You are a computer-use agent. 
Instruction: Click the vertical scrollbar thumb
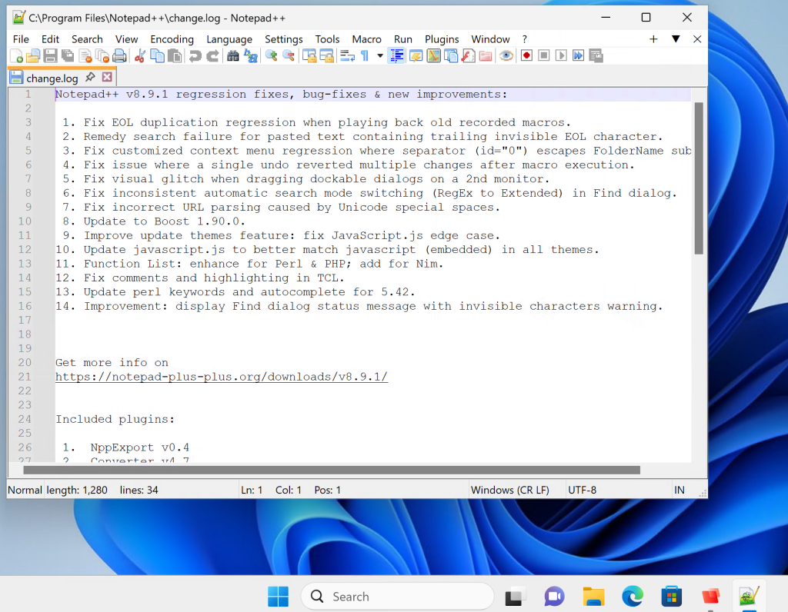tap(699, 178)
